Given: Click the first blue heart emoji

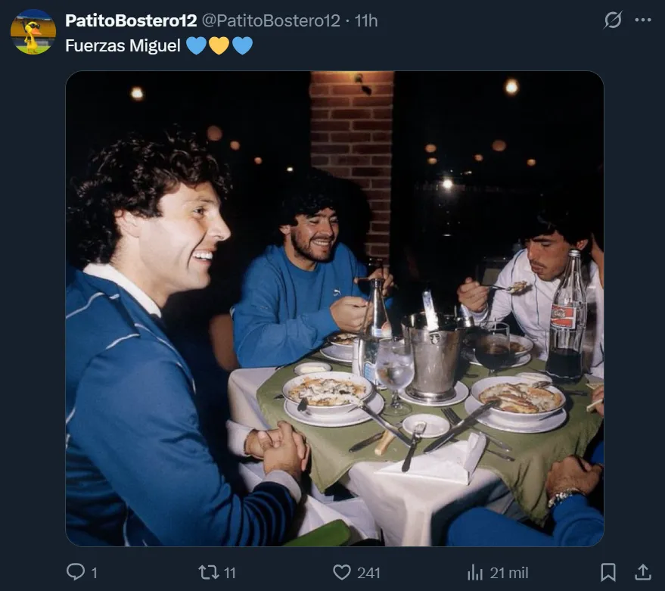Looking at the screenshot, I should pyautogui.click(x=196, y=45).
